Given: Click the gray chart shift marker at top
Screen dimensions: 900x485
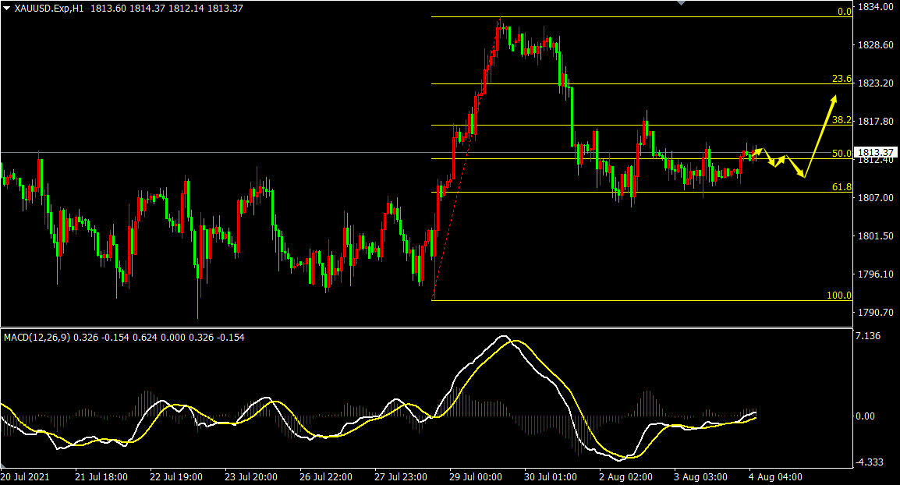Looking at the screenshot, I should 681,3.
